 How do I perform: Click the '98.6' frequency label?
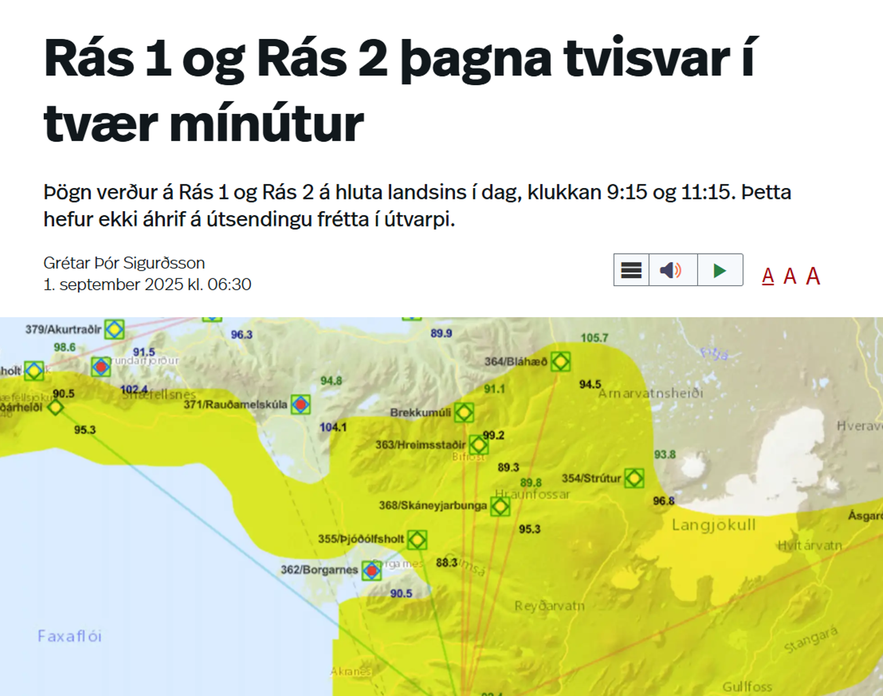(64, 347)
